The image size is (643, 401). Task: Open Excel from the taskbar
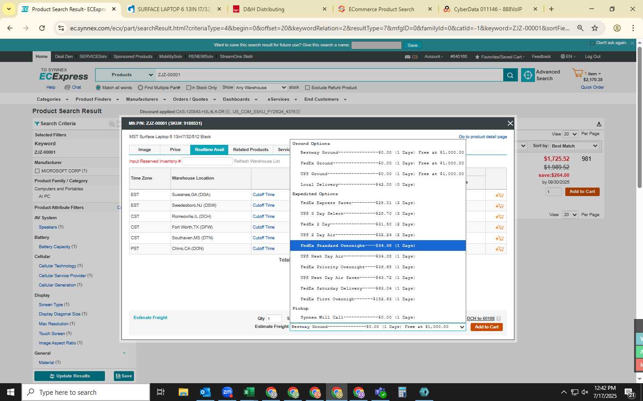pyautogui.click(x=249, y=392)
